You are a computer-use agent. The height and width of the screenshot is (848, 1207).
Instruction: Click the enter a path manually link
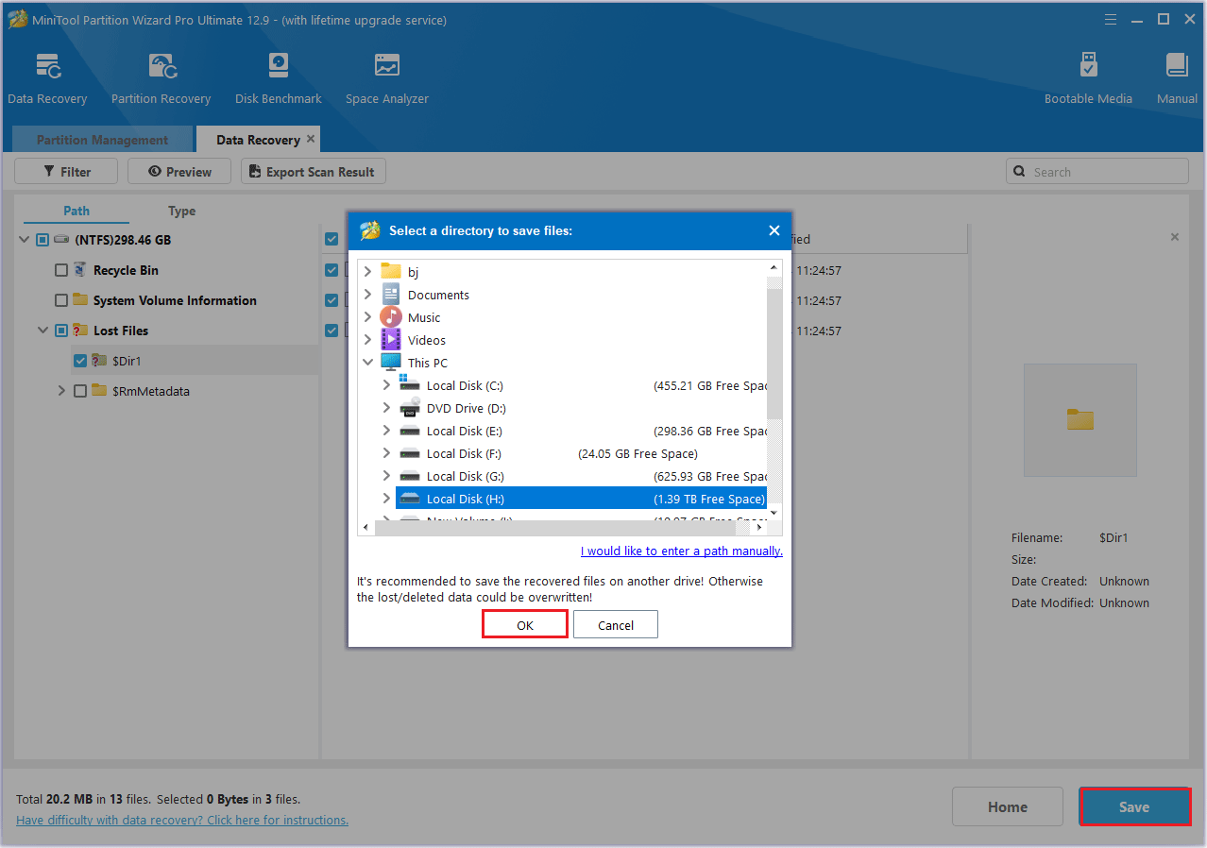[681, 551]
